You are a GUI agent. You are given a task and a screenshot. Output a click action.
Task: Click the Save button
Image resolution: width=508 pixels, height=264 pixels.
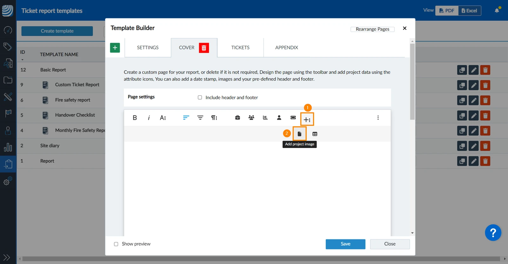(345, 244)
